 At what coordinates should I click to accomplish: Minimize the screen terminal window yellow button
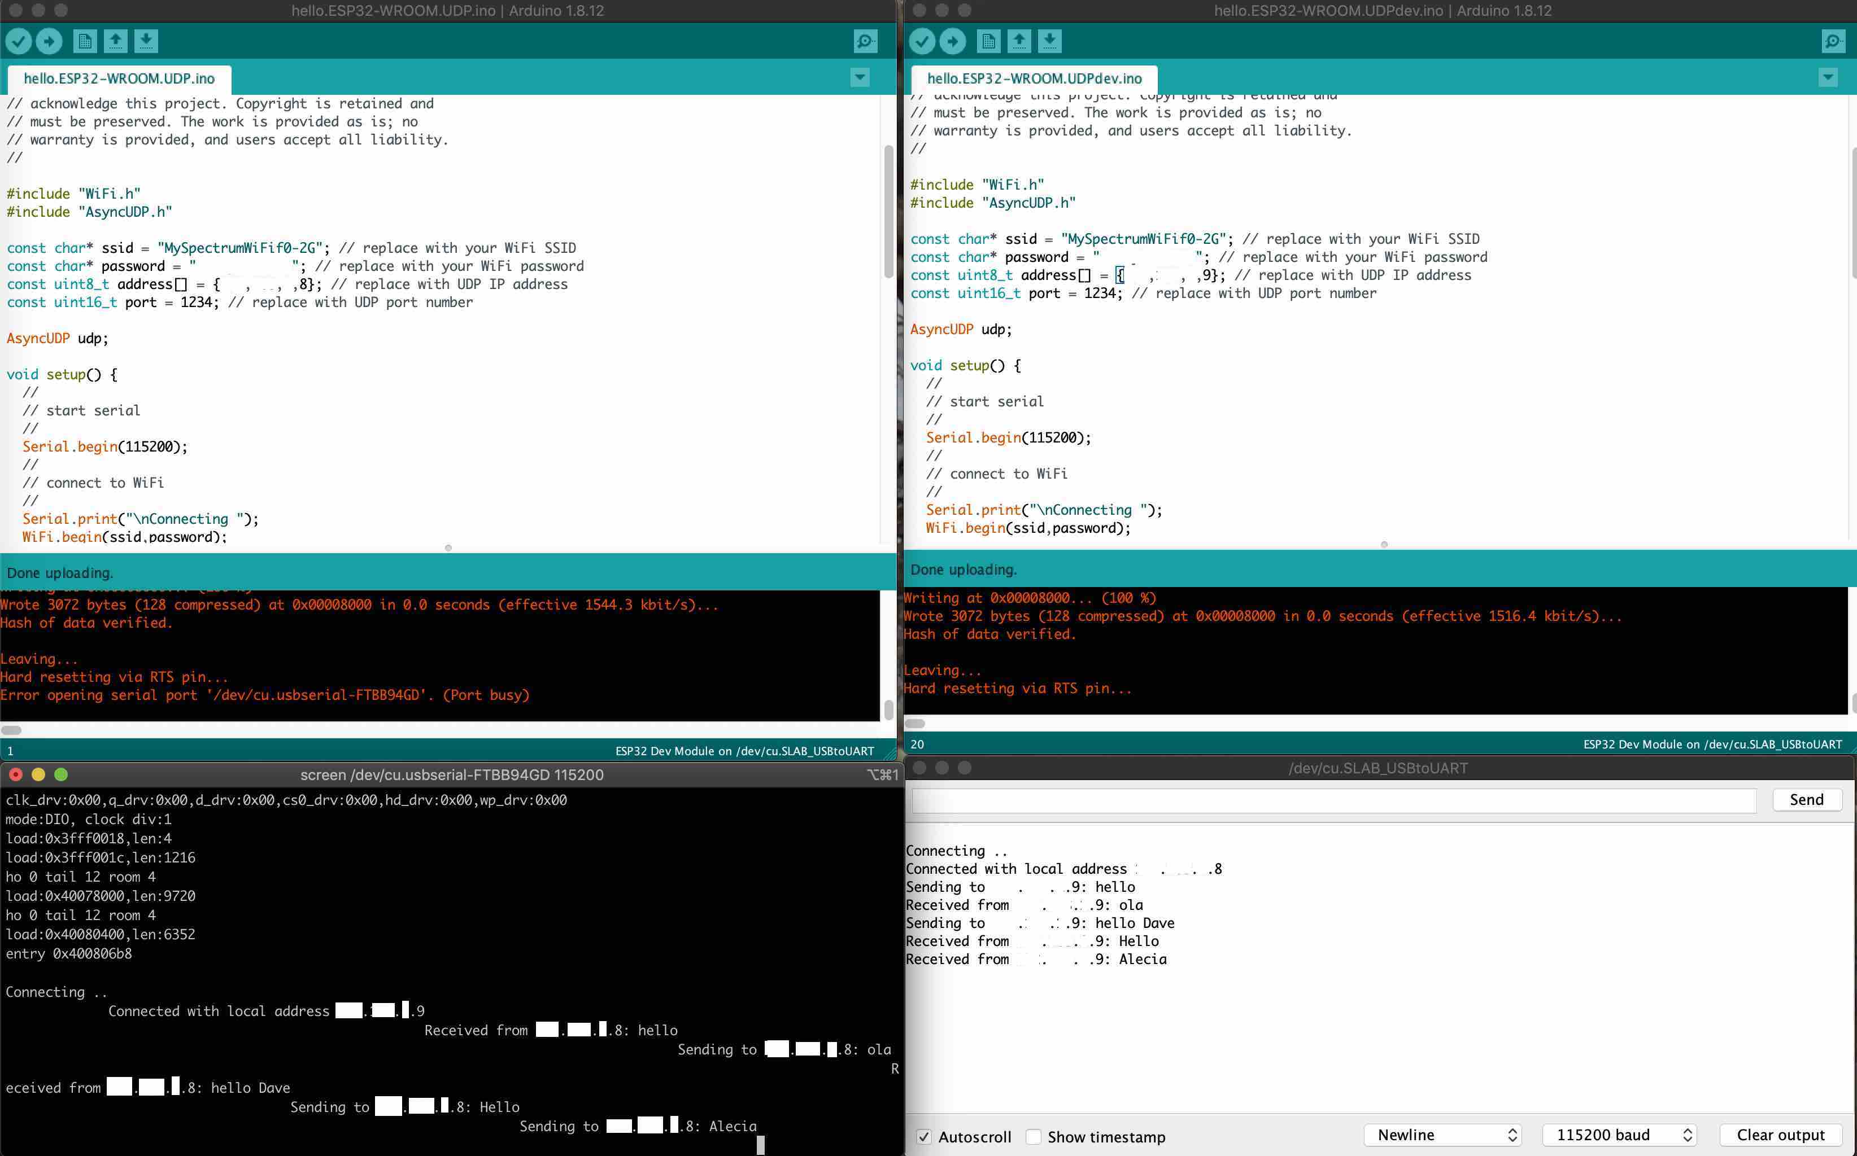tap(38, 774)
